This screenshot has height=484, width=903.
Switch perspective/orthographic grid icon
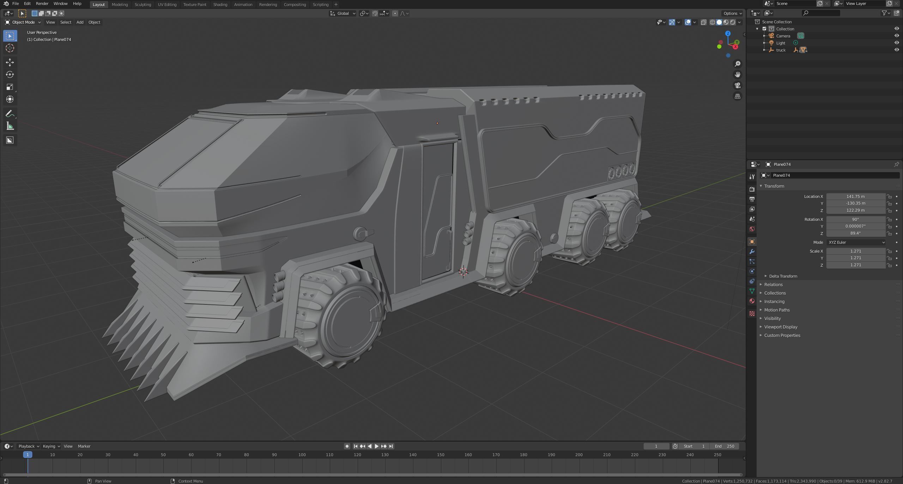point(738,96)
